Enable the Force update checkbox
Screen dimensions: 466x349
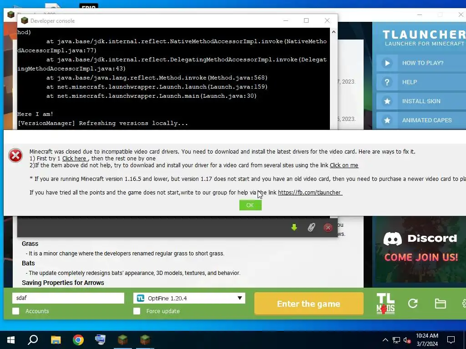click(137, 311)
